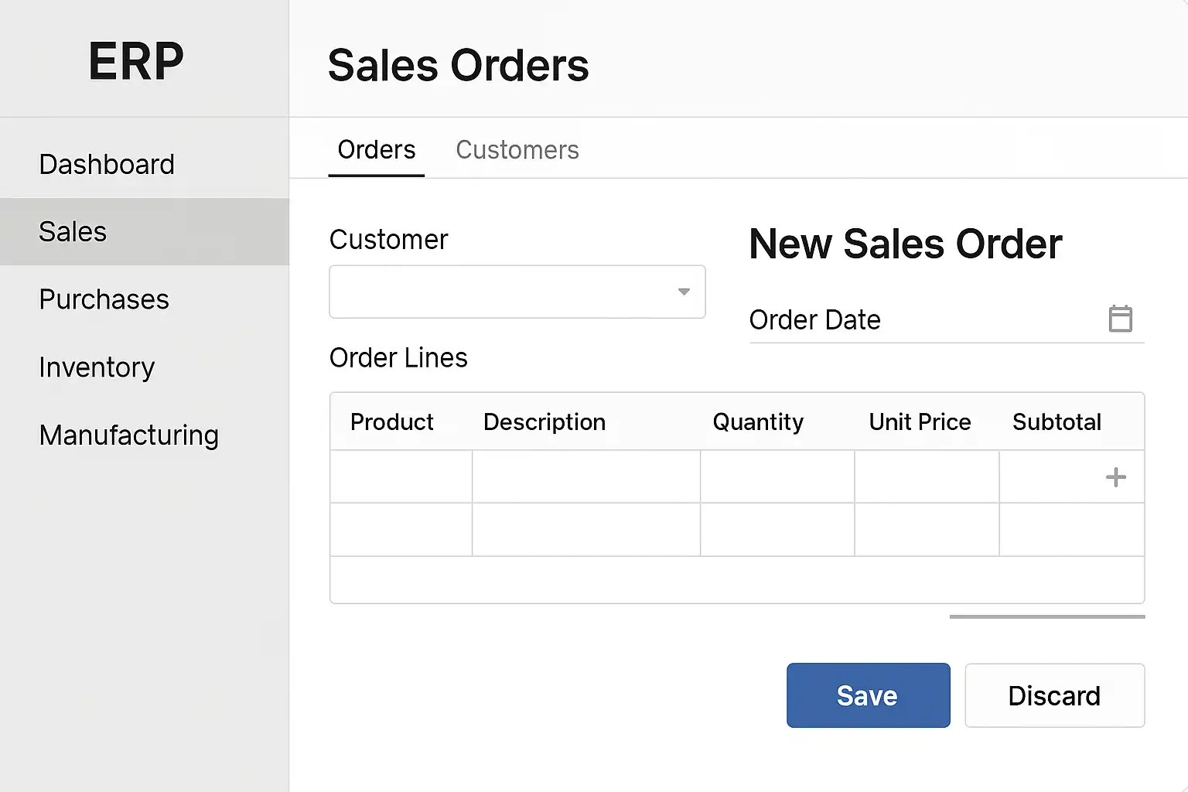Click first row Product cell
The width and height of the screenshot is (1188, 792).
pos(401,477)
